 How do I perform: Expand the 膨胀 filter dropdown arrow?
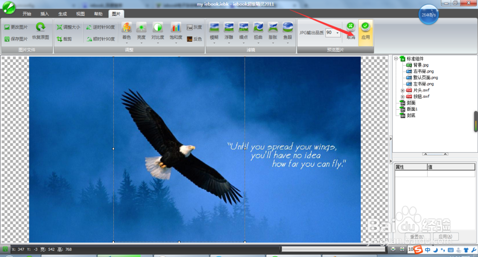pyautogui.click(x=272, y=43)
